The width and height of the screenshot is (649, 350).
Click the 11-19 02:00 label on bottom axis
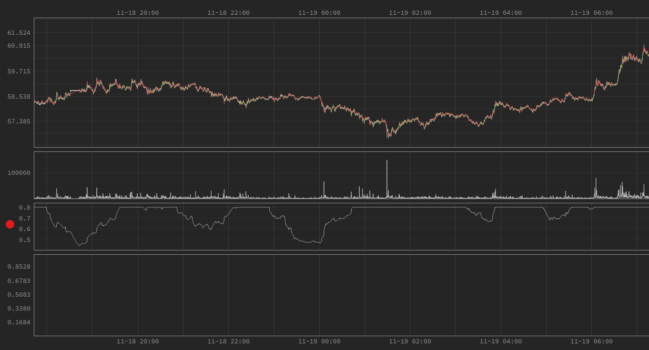[410, 341]
